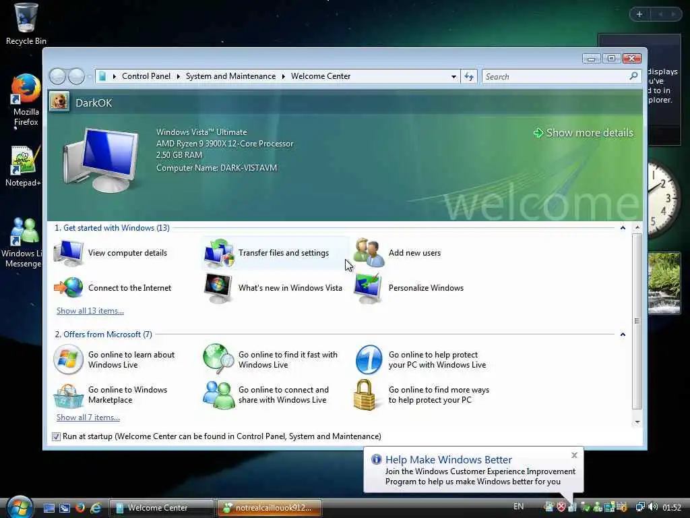
Task: Select the connect and share buddies icon
Action: point(218,395)
